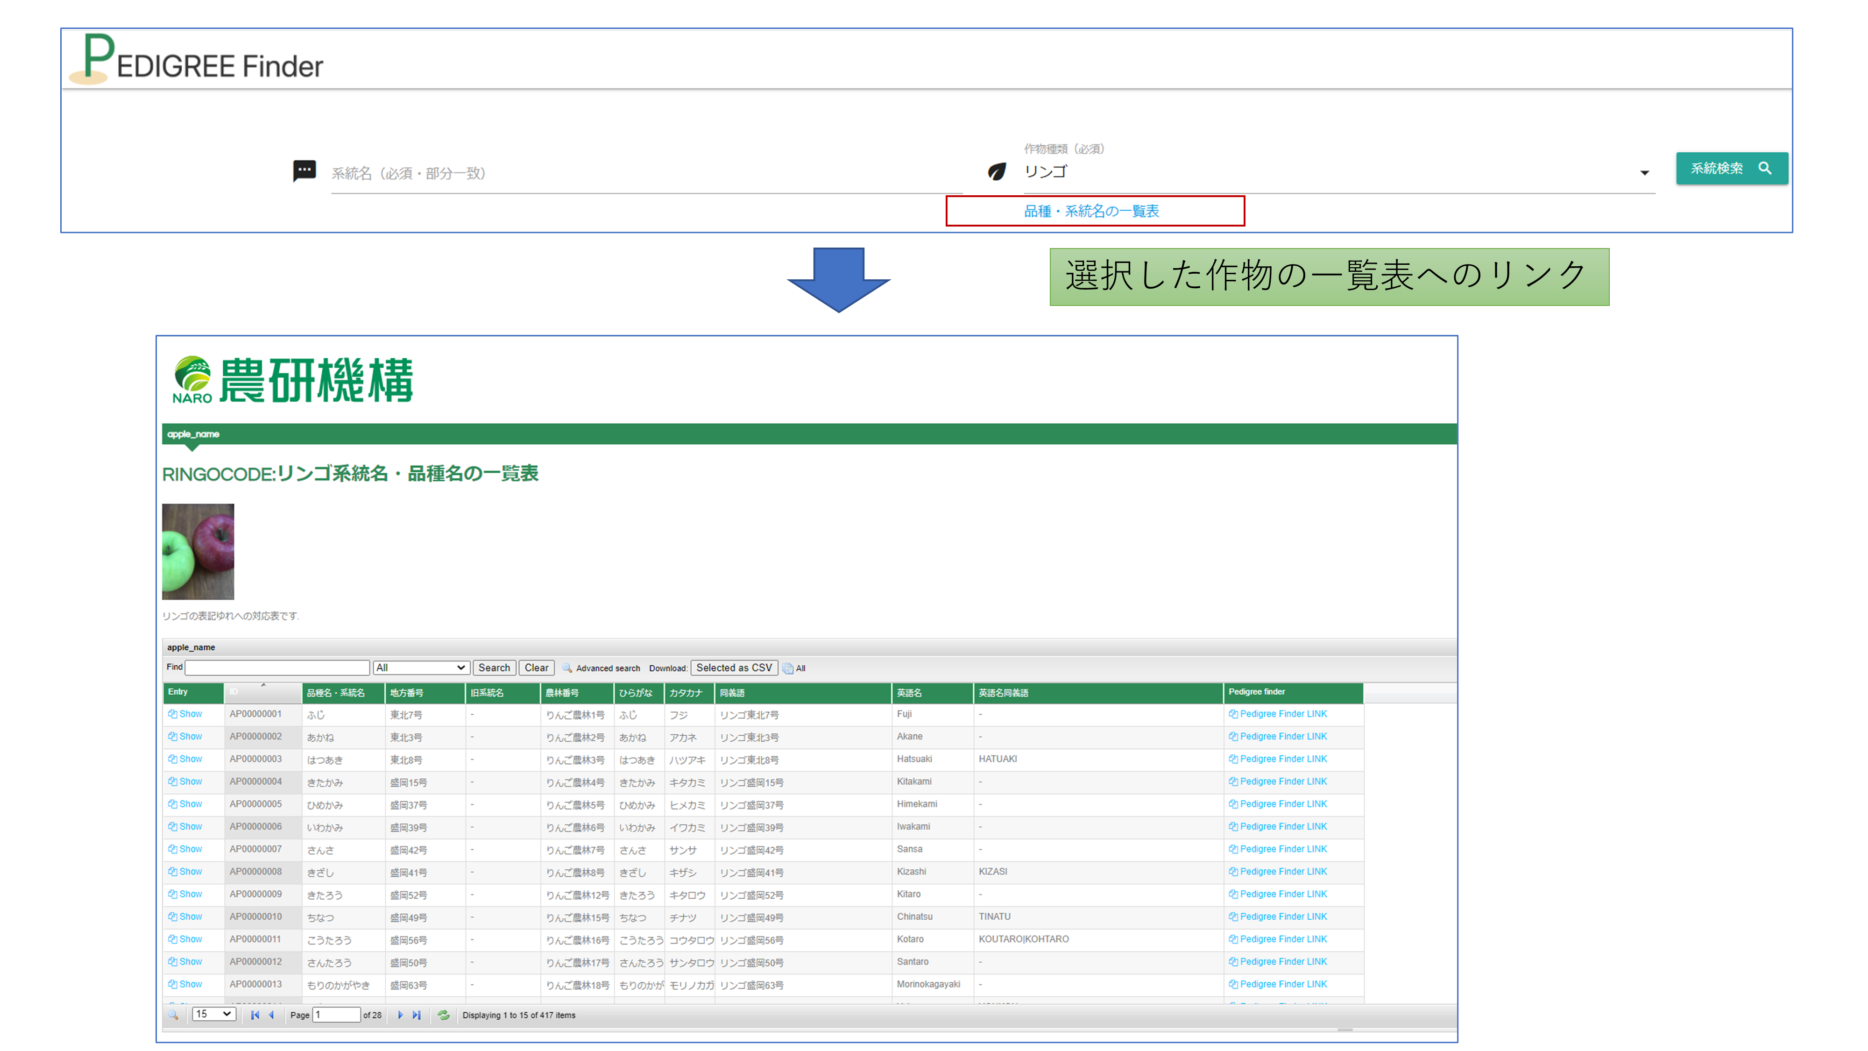Open the crop type リンゴ dropdown
The width and height of the screenshot is (1868, 1051).
(1644, 173)
